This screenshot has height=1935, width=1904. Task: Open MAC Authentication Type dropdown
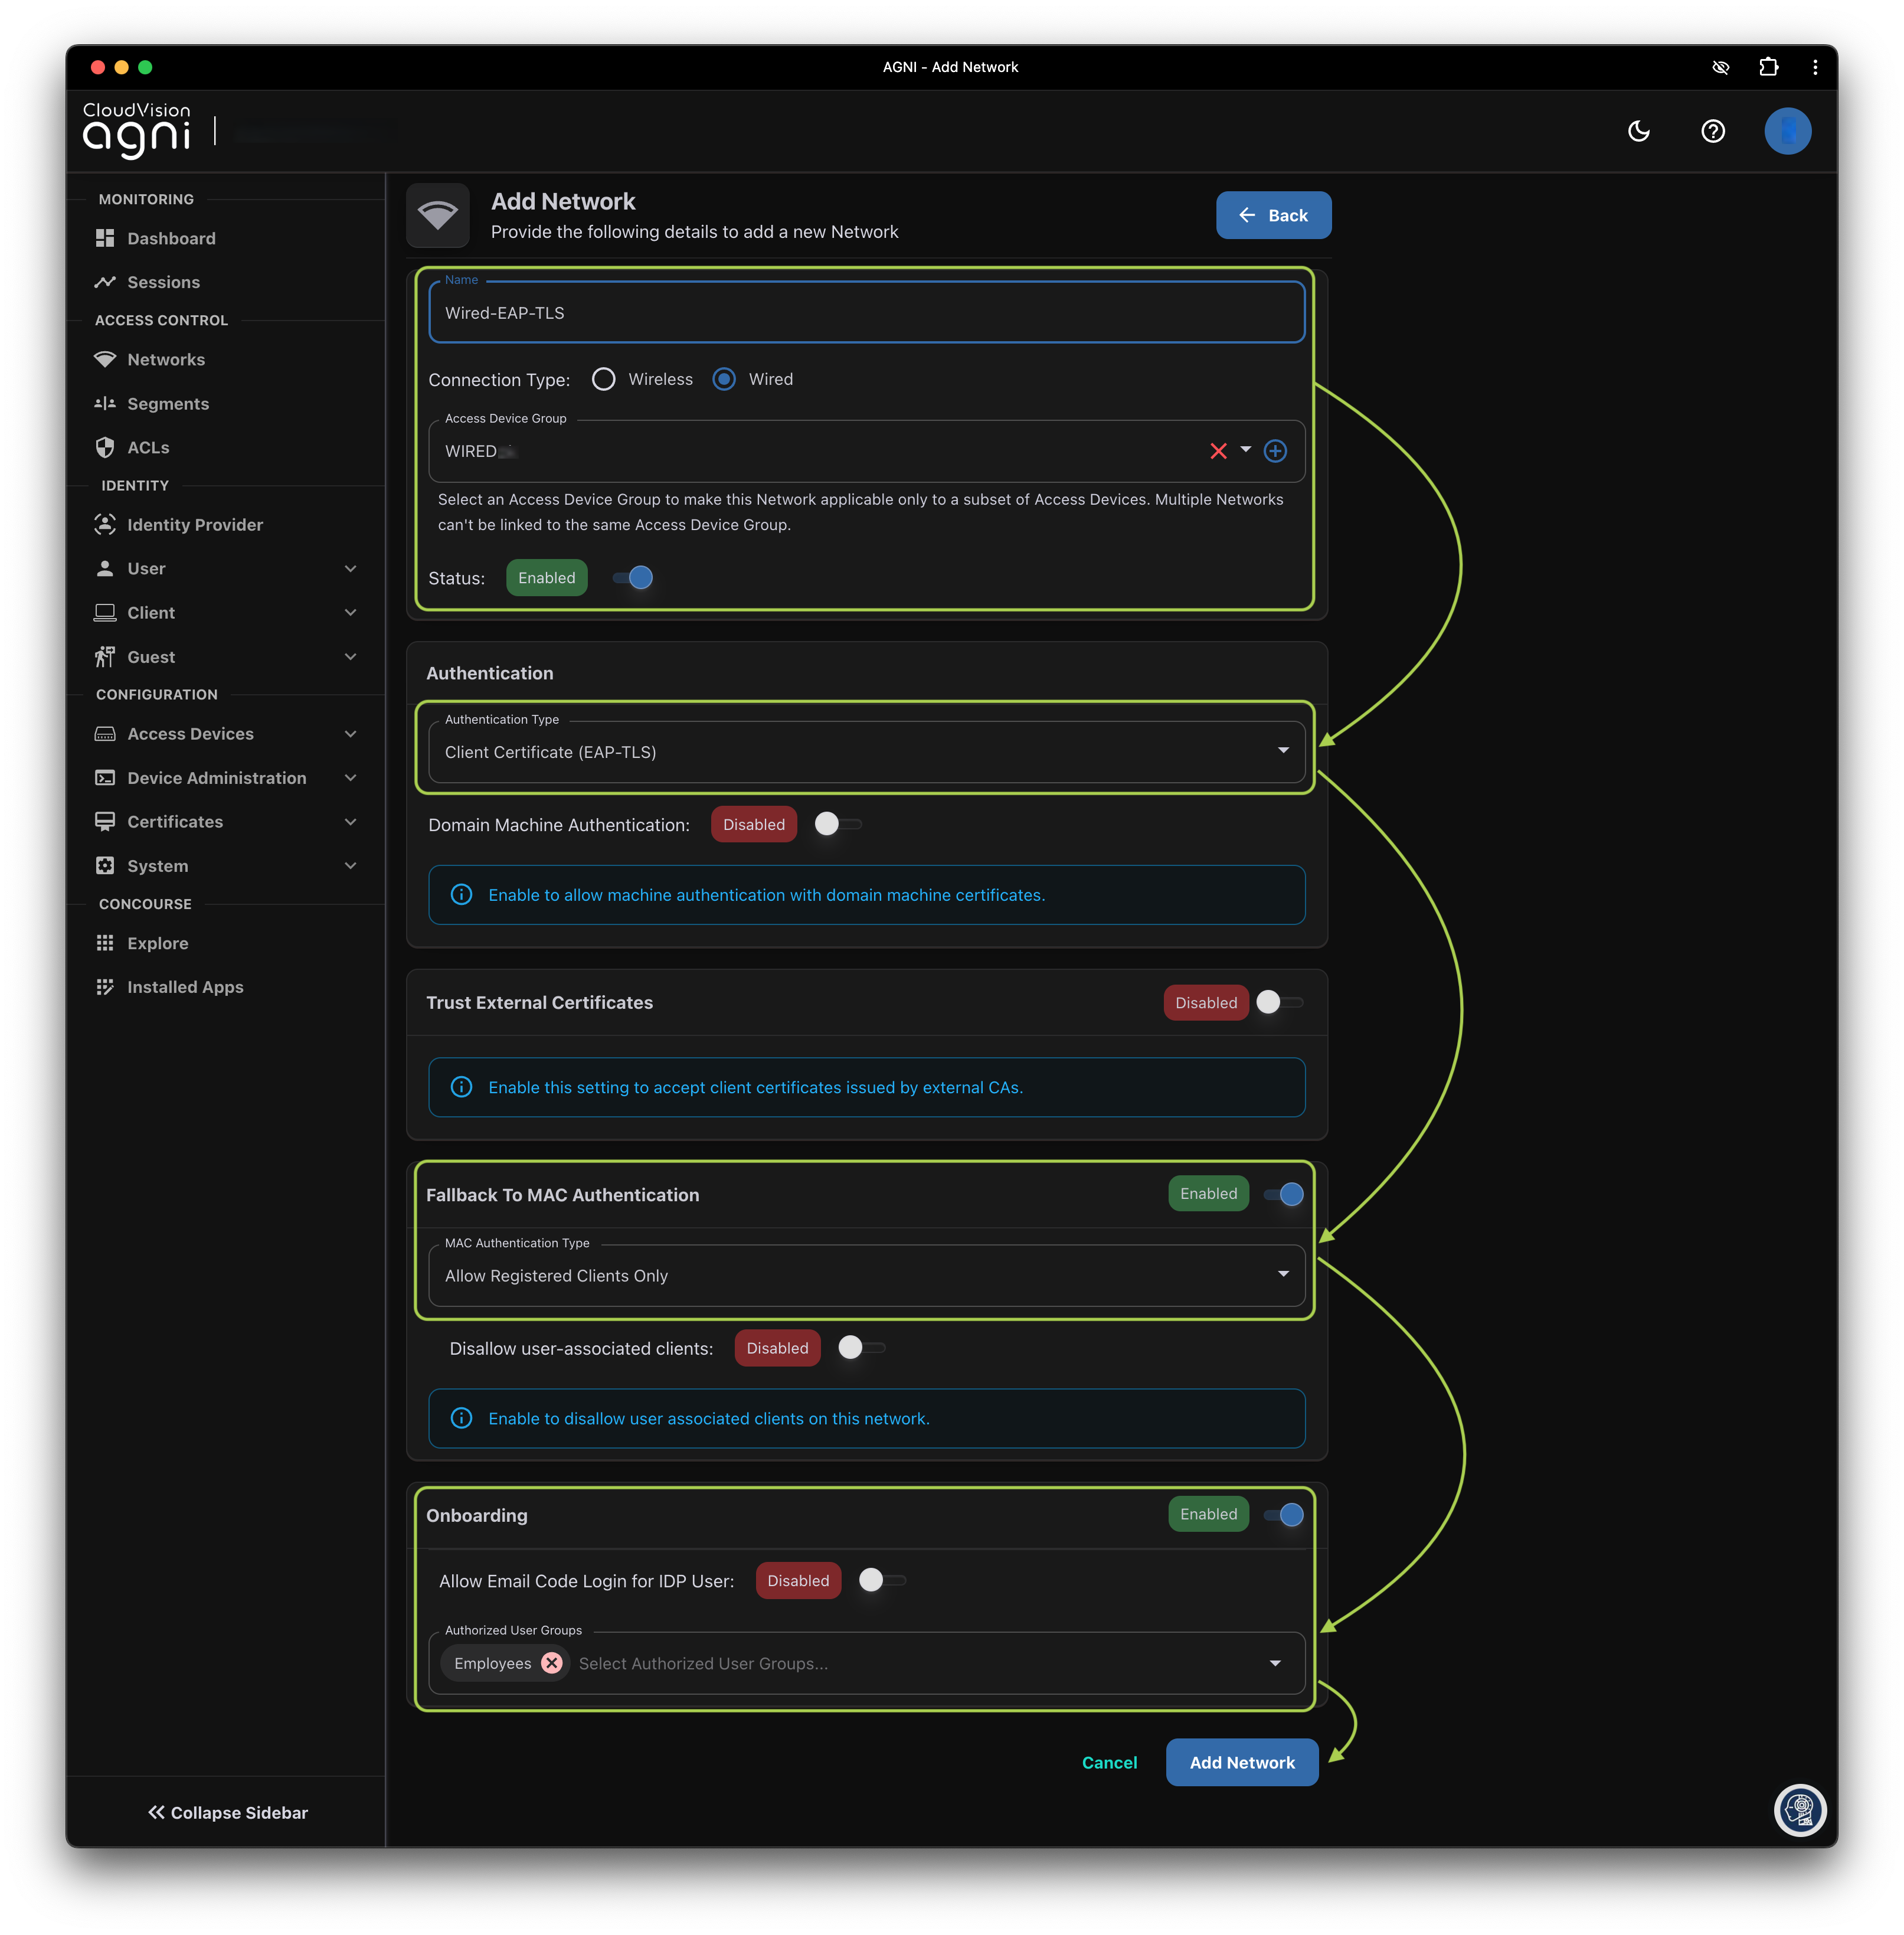click(866, 1275)
